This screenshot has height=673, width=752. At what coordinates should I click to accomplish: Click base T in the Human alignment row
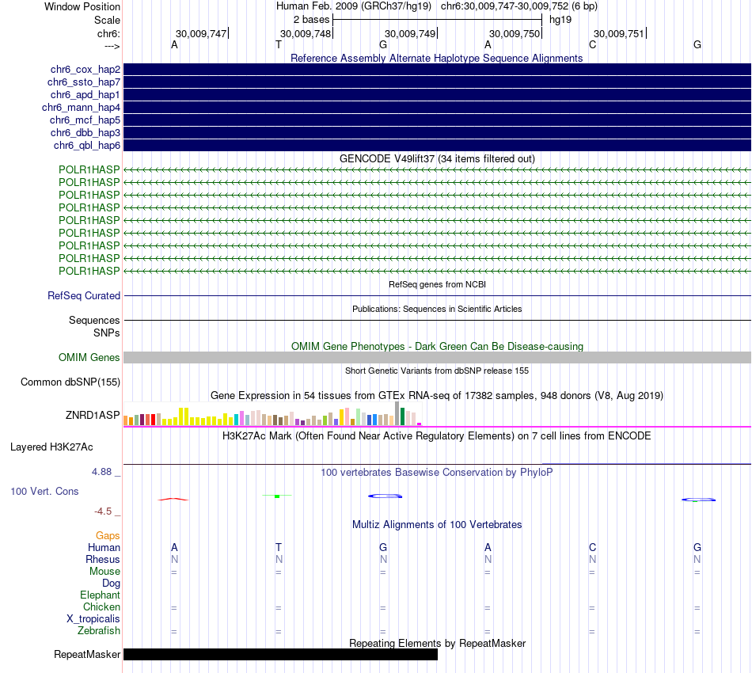pyautogui.click(x=279, y=547)
